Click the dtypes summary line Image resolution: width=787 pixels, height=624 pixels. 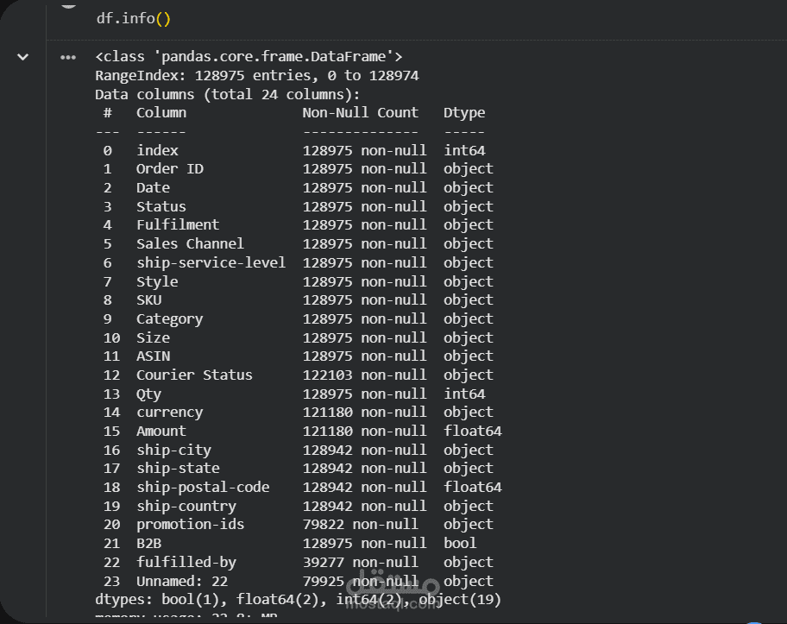point(298,599)
